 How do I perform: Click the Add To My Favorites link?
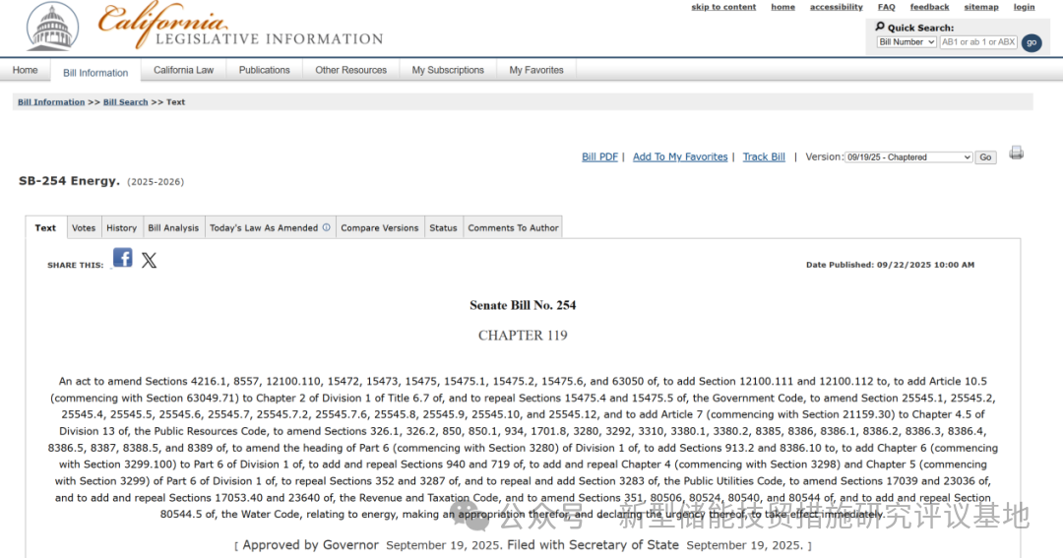679,157
